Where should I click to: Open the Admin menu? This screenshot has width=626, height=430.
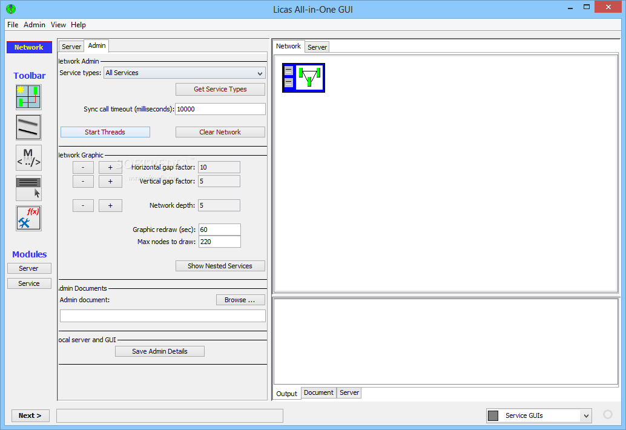pyautogui.click(x=35, y=25)
